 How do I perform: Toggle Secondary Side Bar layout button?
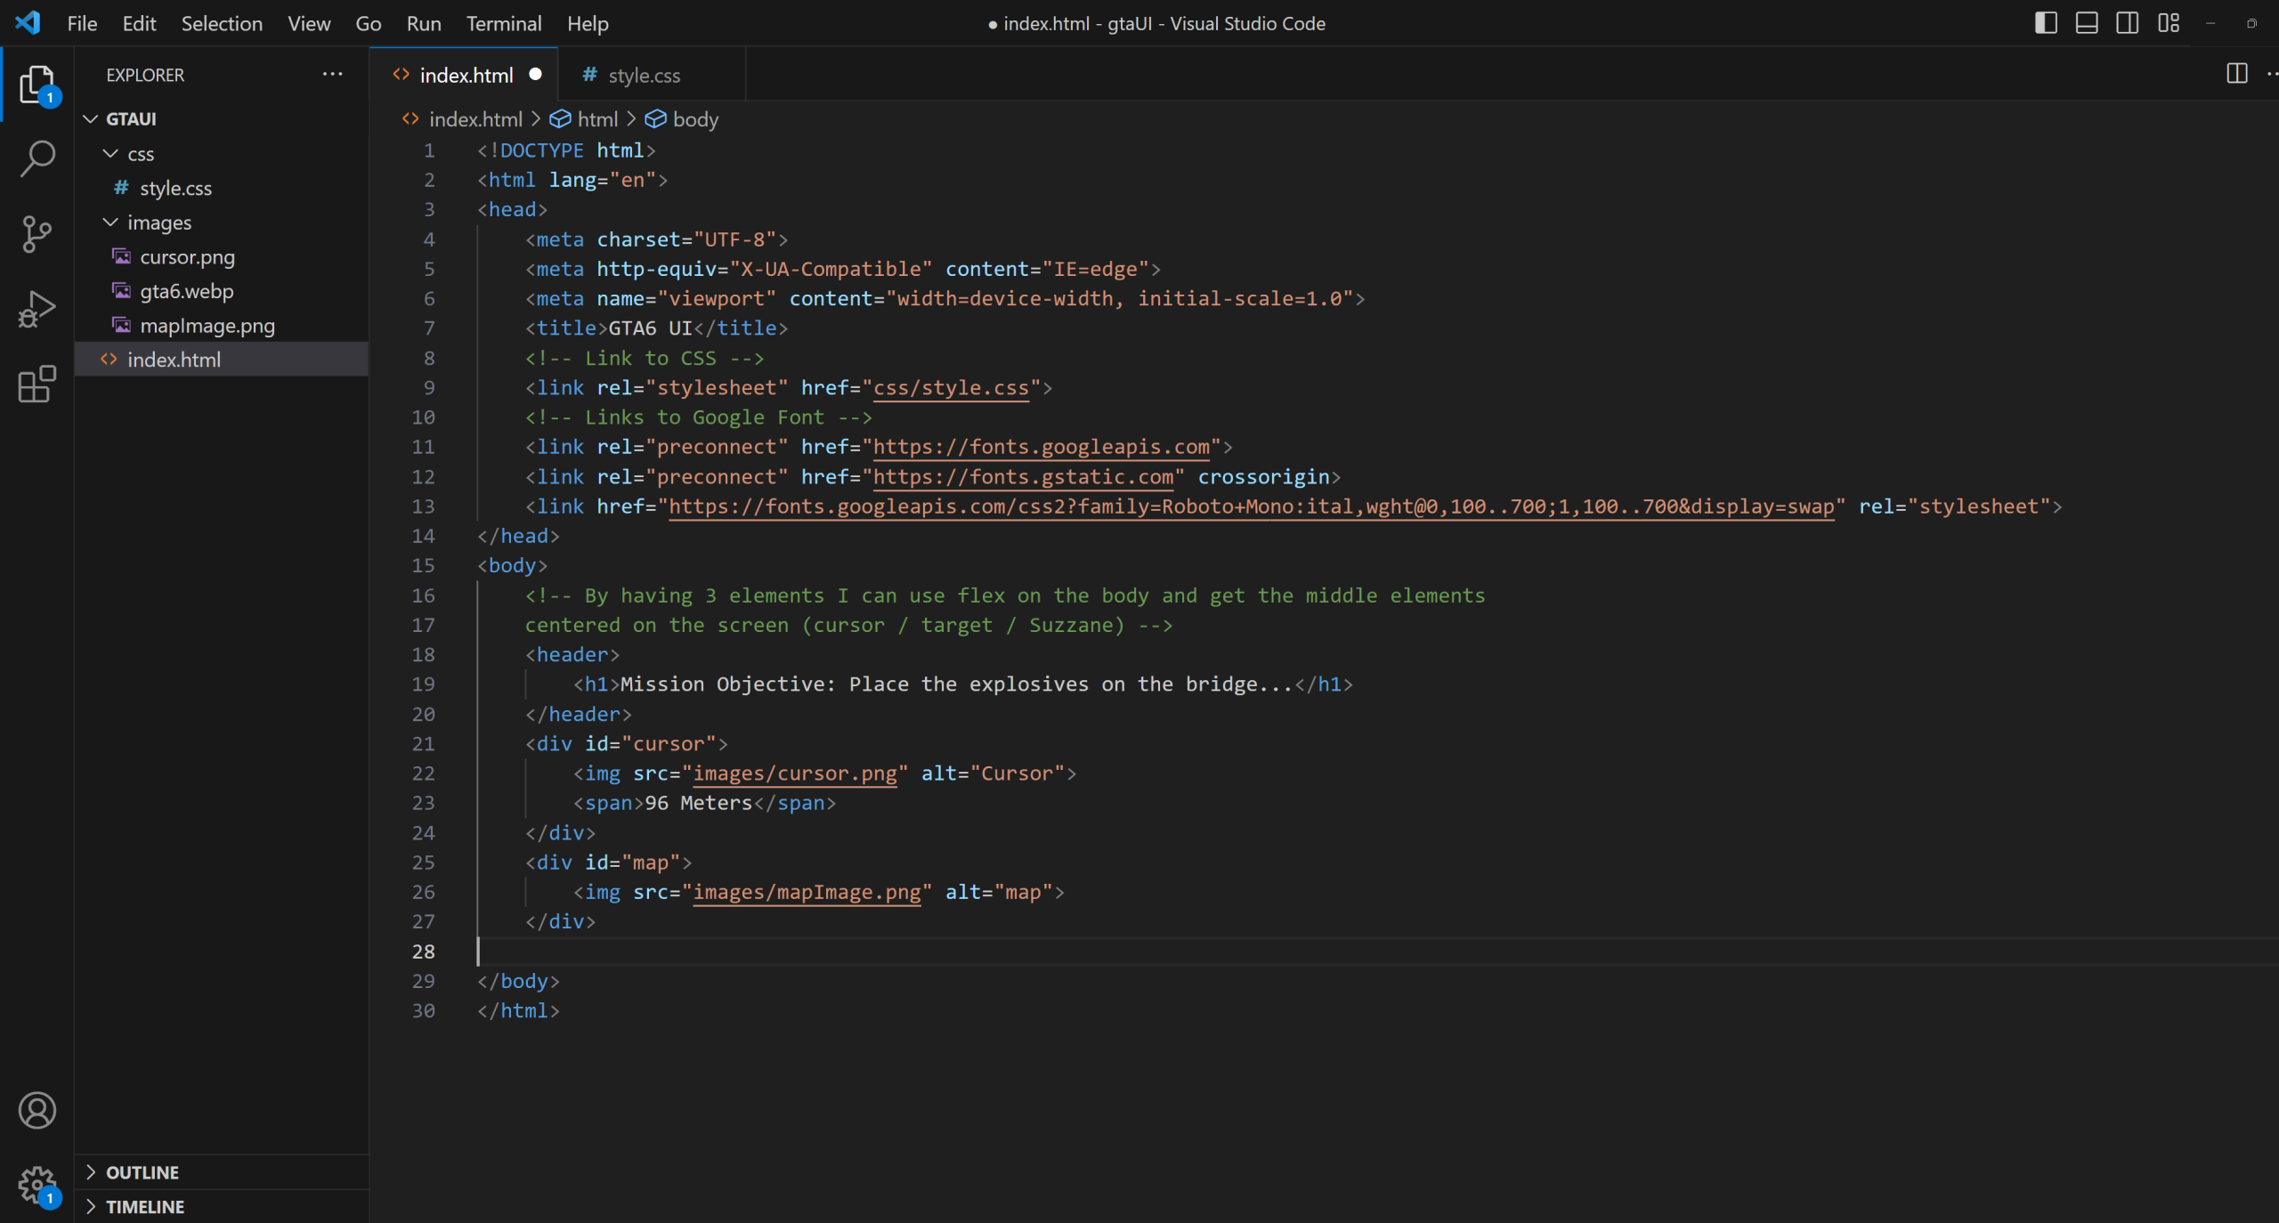click(2128, 22)
